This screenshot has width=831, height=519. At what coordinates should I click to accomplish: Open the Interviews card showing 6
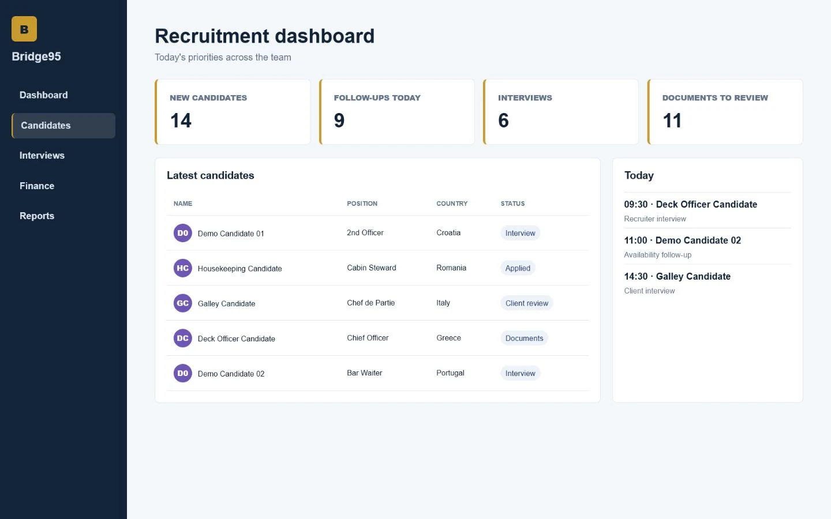561,112
